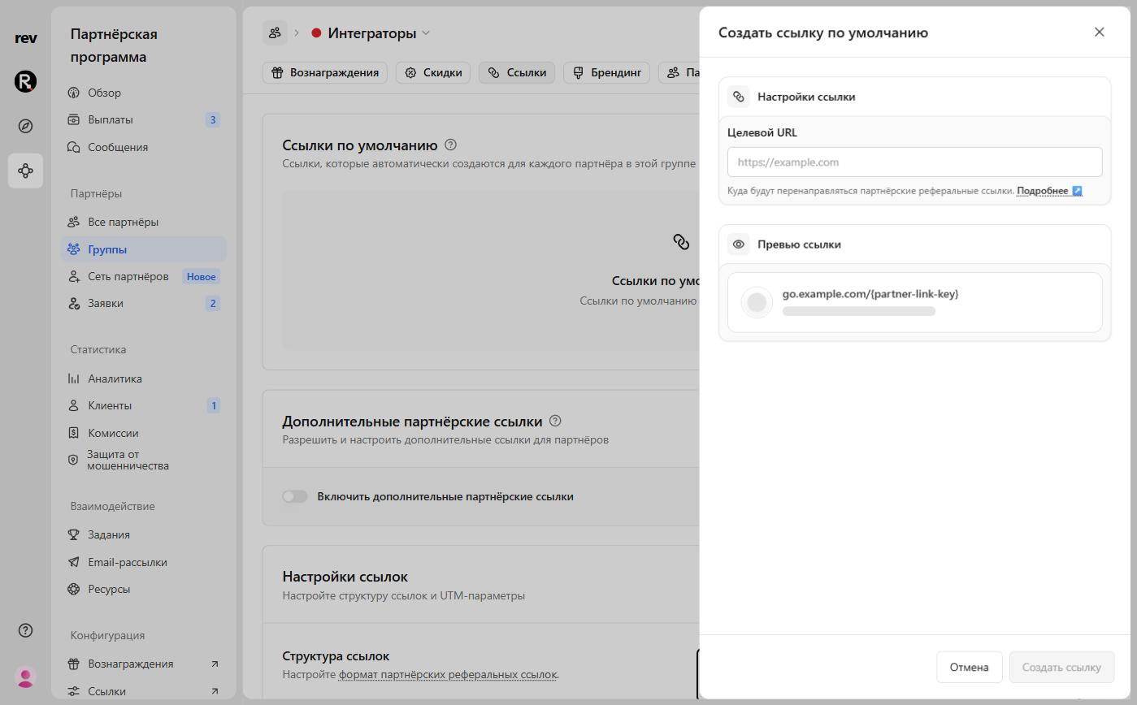The width and height of the screenshot is (1137, 705).
Task: Open Все партнёры in the sidebar
Action: point(143,222)
